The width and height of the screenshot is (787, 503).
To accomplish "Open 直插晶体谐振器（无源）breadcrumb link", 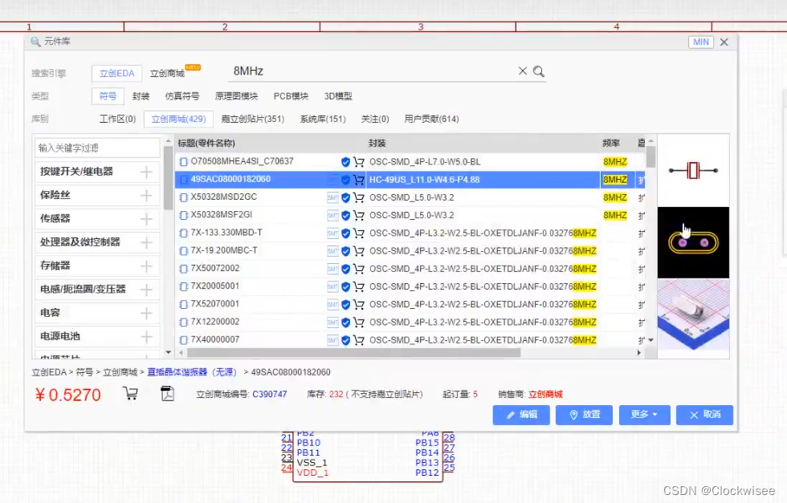I will [192, 372].
